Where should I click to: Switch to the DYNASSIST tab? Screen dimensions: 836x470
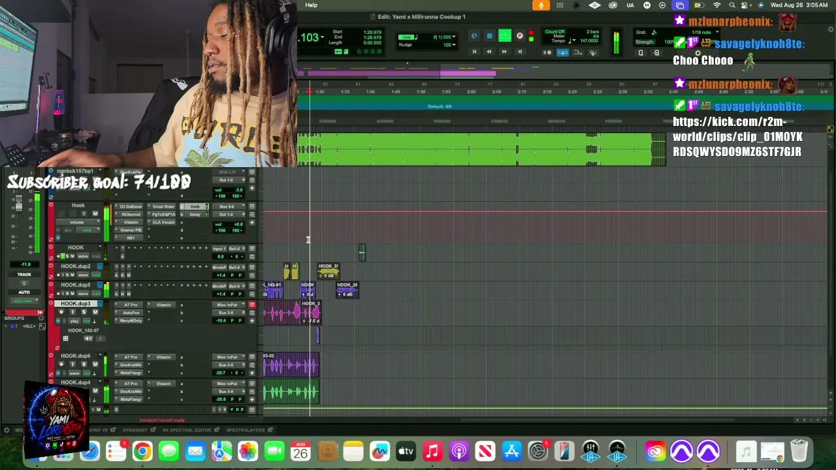coord(138,430)
